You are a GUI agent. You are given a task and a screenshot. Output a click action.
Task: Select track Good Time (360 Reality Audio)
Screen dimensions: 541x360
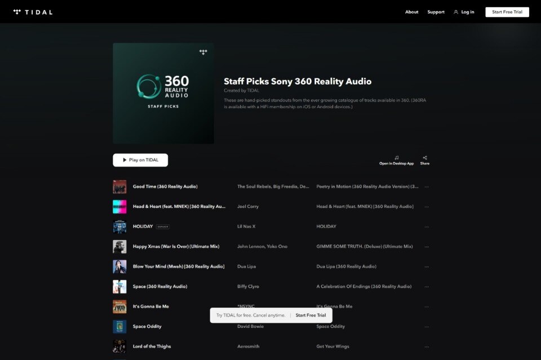pyautogui.click(x=165, y=186)
